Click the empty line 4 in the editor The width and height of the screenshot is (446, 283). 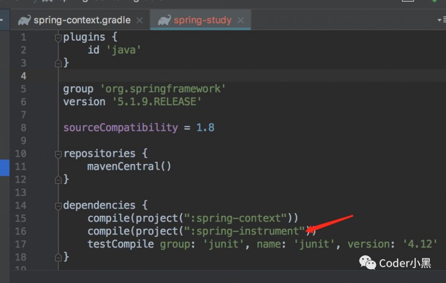(x=252, y=76)
